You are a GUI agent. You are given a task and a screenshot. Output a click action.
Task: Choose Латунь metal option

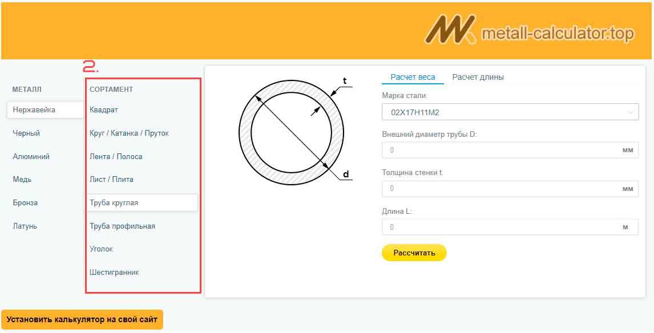(25, 226)
